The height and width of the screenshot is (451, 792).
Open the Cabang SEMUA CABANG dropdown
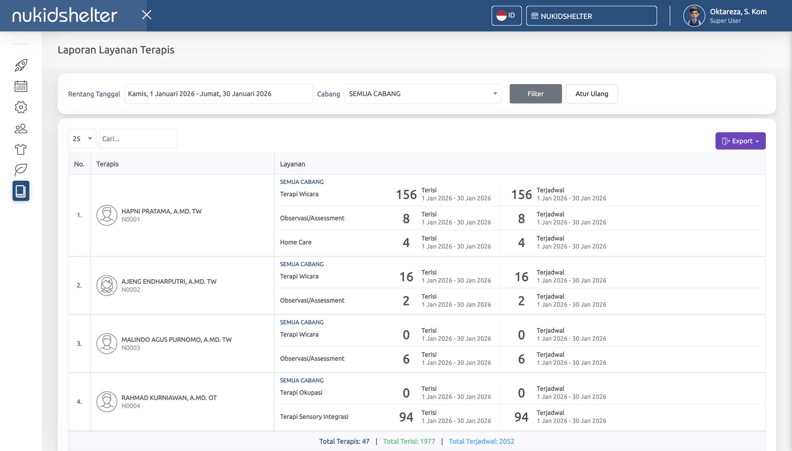(422, 94)
